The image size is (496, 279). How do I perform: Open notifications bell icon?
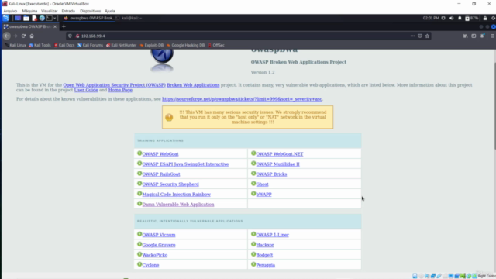pos(460,19)
